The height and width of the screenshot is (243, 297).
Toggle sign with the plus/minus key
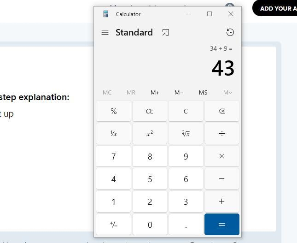113,225
